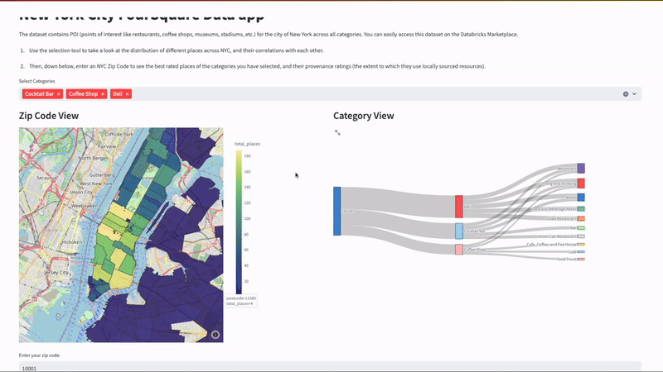
Task: Click the map info attribution icon
Action: [x=215, y=335]
